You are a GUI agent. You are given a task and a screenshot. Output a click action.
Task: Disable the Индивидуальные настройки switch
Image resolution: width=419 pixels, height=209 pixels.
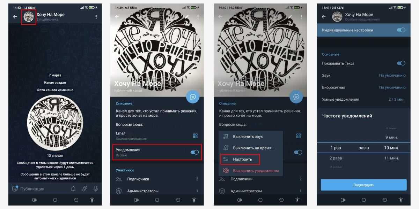[401, 30]
